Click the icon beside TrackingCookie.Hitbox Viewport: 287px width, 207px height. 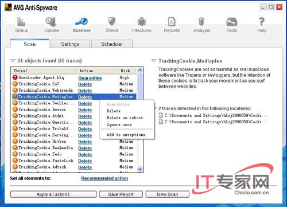(x=15, y=142)
